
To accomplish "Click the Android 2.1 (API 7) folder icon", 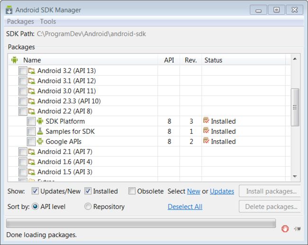I will 31,152.
